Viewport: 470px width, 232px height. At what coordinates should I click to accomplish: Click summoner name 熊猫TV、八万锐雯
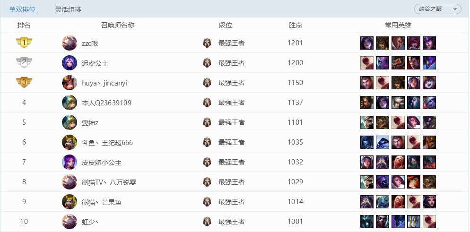(109, 182)
